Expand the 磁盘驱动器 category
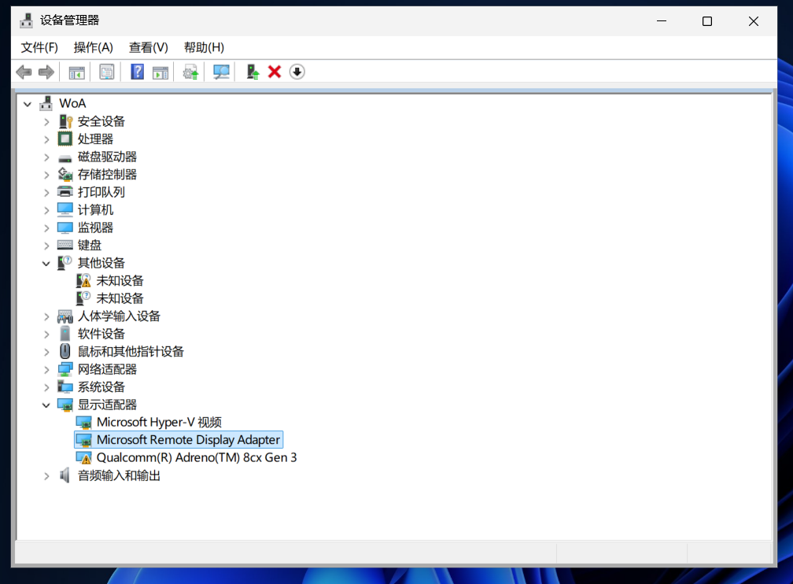The height and width of the screenshot is (584, 793). click(46, 157)
